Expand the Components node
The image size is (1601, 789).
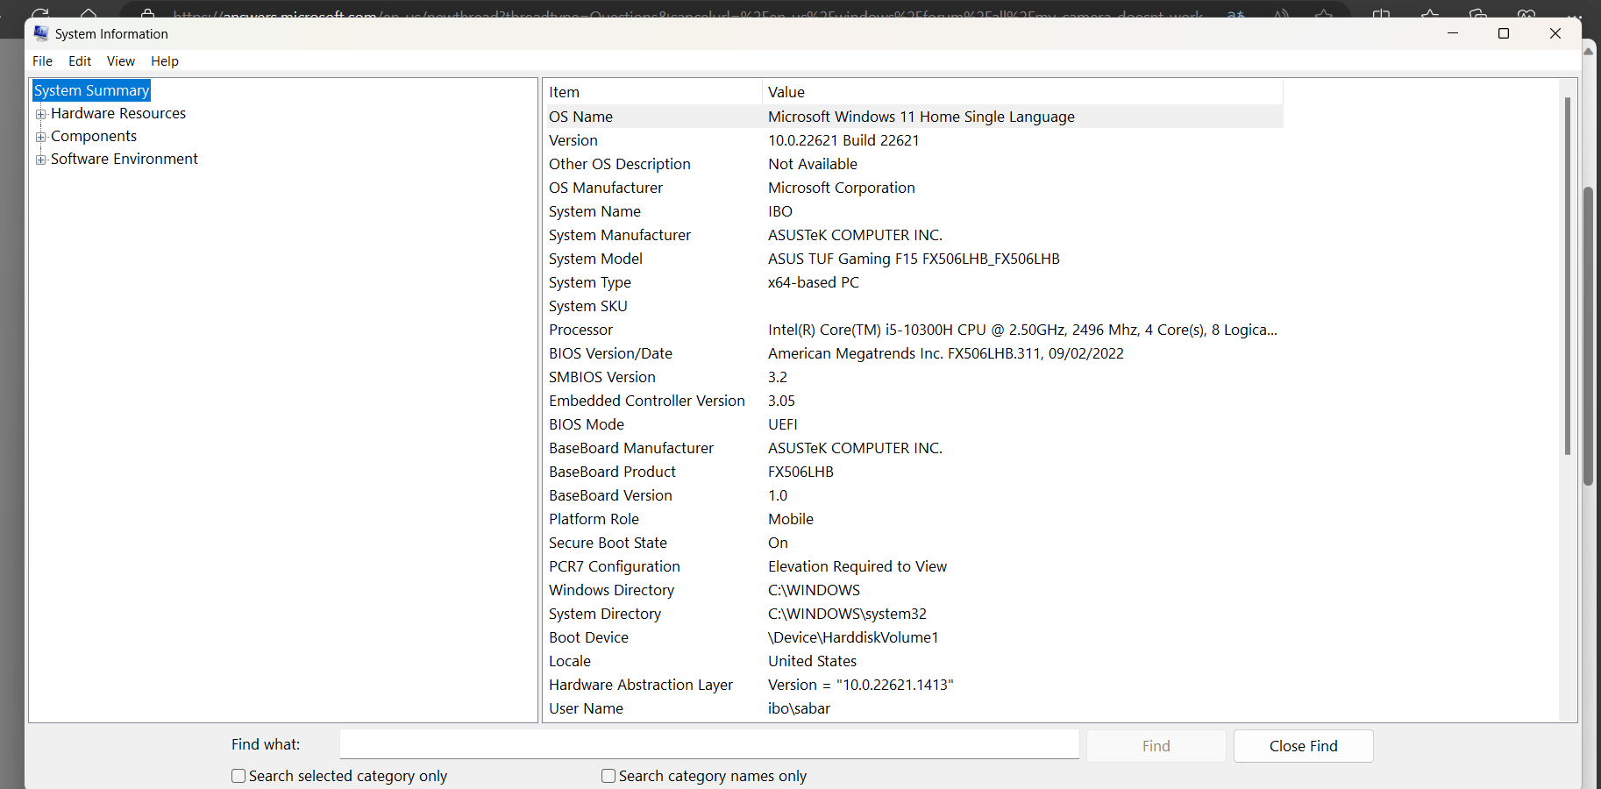(x=40, y=137)
